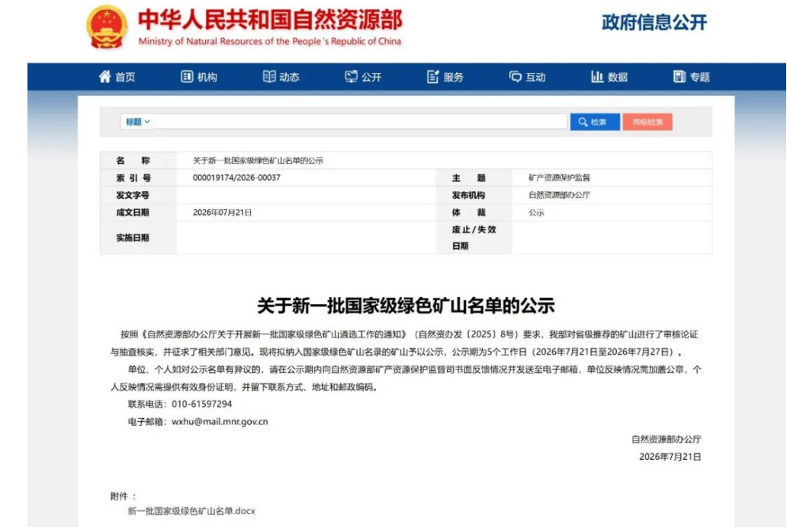Open the 数据 menu item
Viewport: 787px width, 527px height.
point(618,77)
